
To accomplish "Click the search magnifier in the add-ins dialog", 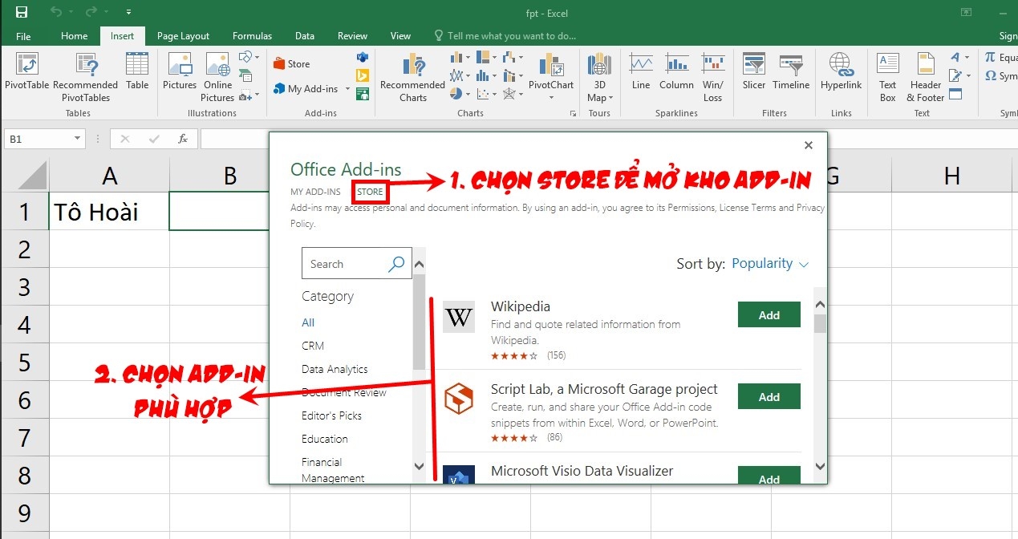I will (x=396, y=264).
